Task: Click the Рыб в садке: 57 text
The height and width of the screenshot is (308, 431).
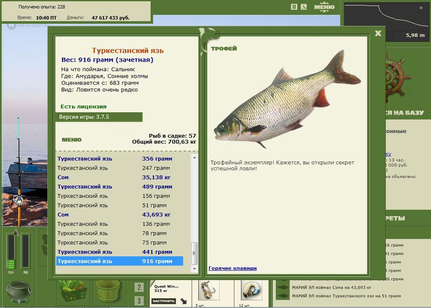Action: pos(172,136)
